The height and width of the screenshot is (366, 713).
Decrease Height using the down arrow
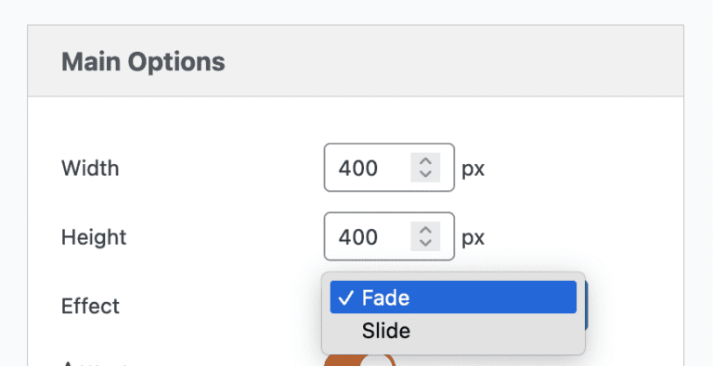tap(425, 243)
